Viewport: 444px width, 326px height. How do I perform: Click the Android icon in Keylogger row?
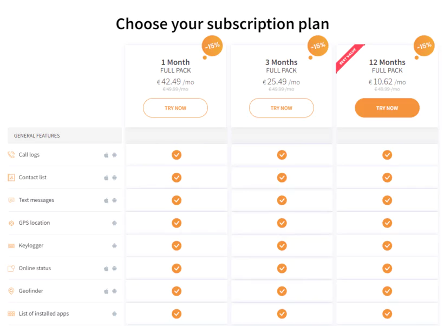(x=114, y=246)
